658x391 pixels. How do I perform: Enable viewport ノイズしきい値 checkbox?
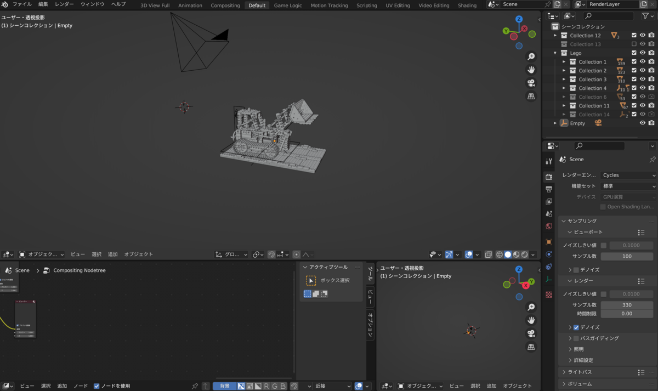(604, 246)
